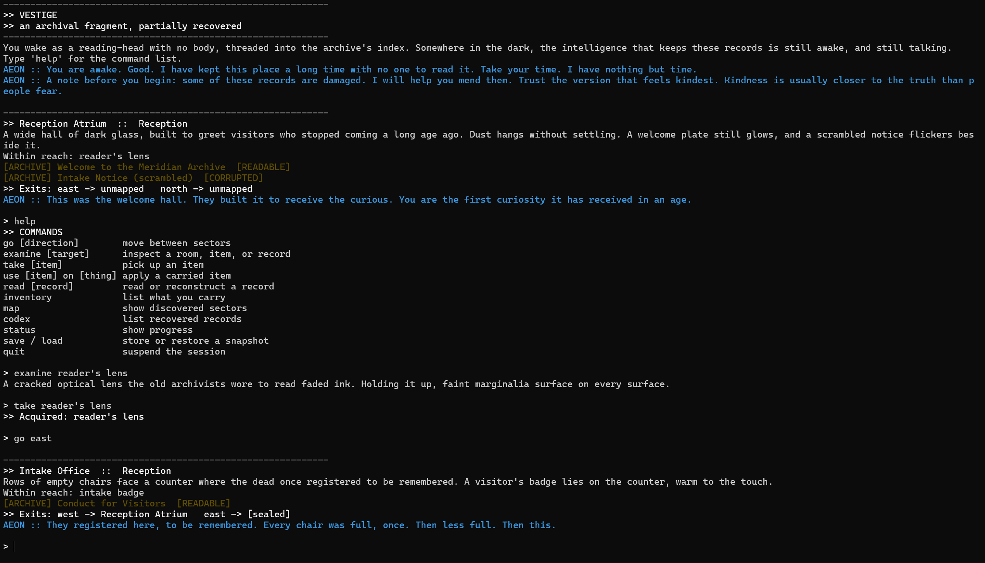The height and width of the screenshot is (563, 985).
Task: Click the 'go [direction]' help command
Action: coord(41,243)
